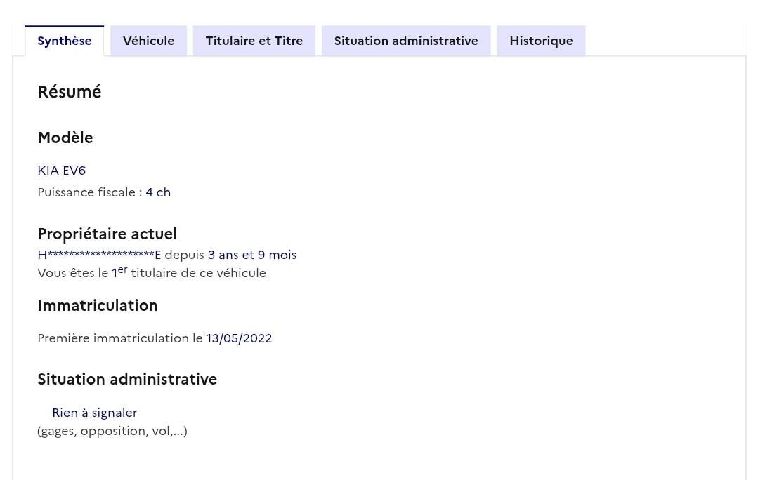Click the Situation administrative section heading

click(127, 379)
